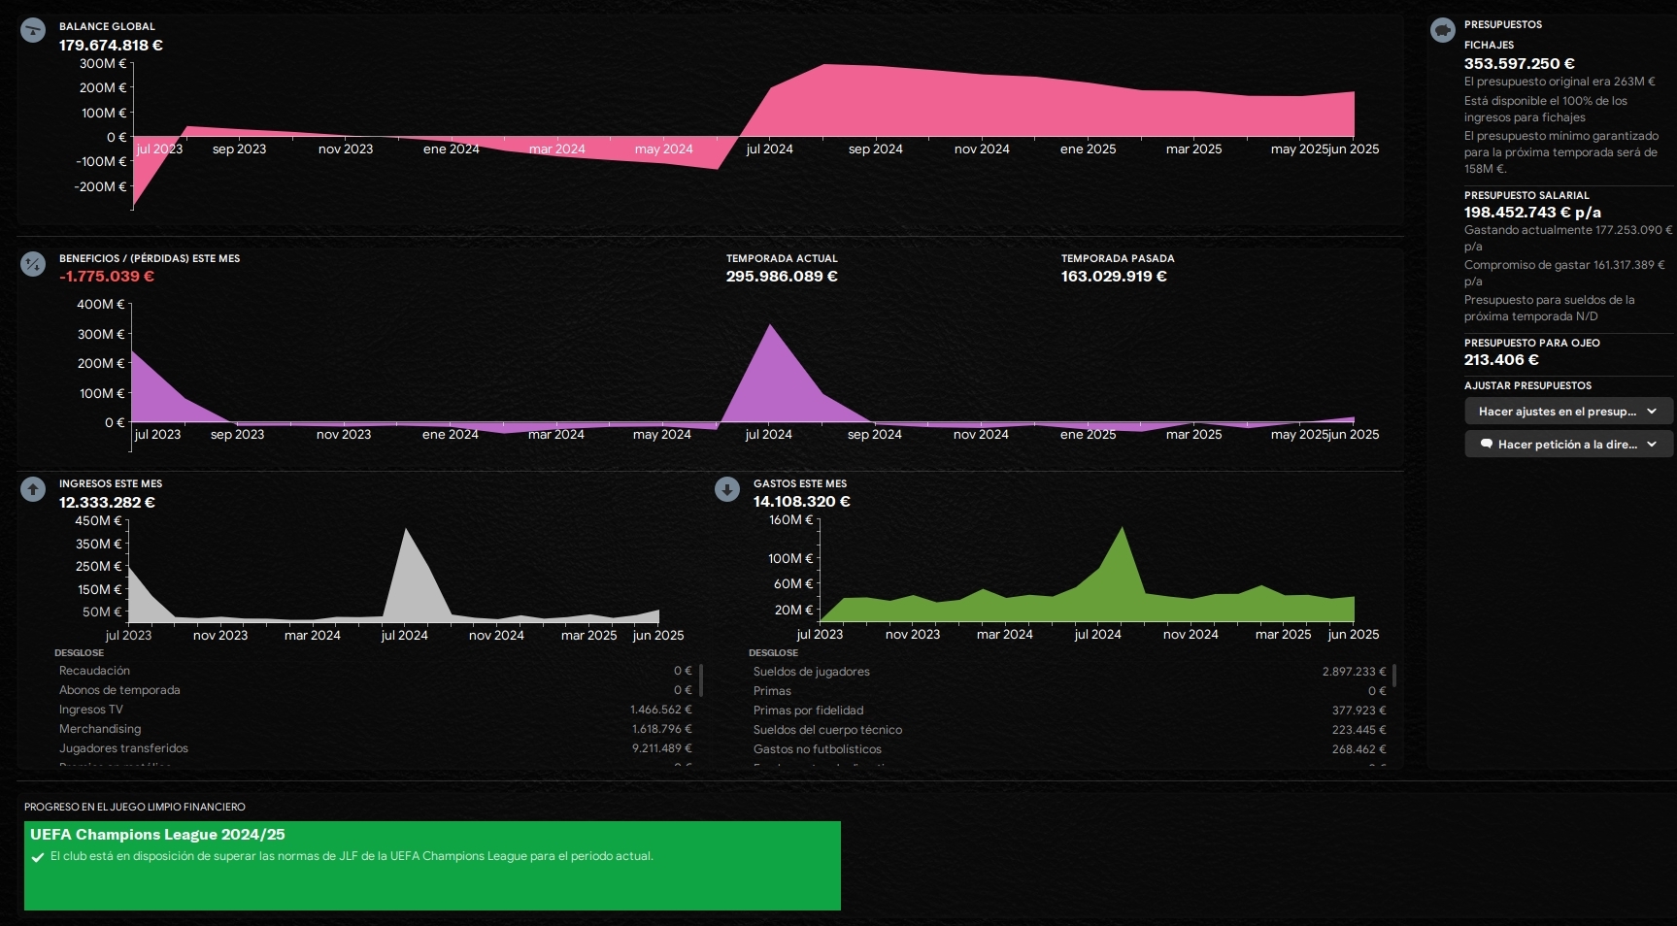Open the 'Hacer ajustes en el presup...' dropdown

1568,412
